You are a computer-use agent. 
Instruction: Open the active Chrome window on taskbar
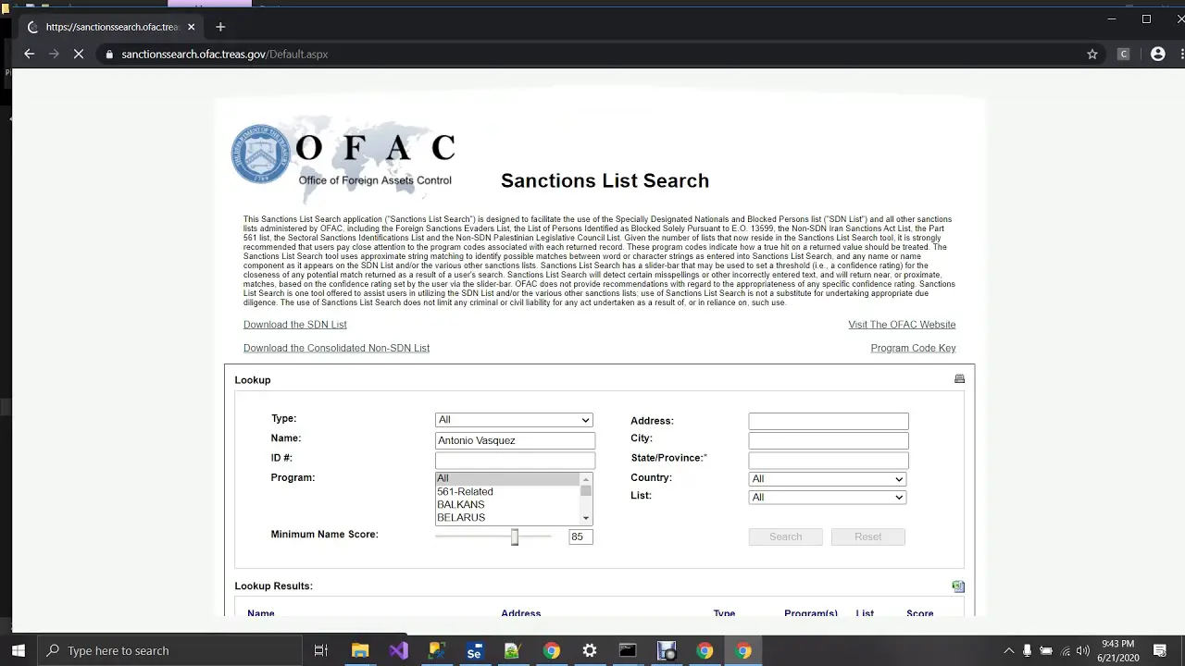(743, 650)
